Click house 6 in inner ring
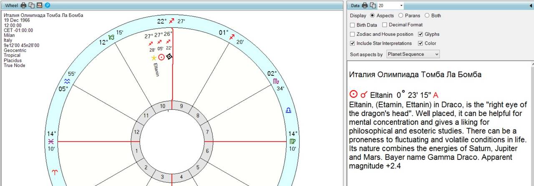Screen dimensions: 534x186 click(207, 151)
